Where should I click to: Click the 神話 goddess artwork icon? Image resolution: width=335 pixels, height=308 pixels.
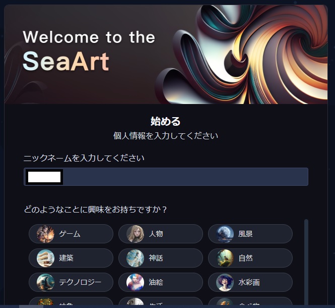pos(135,258)
